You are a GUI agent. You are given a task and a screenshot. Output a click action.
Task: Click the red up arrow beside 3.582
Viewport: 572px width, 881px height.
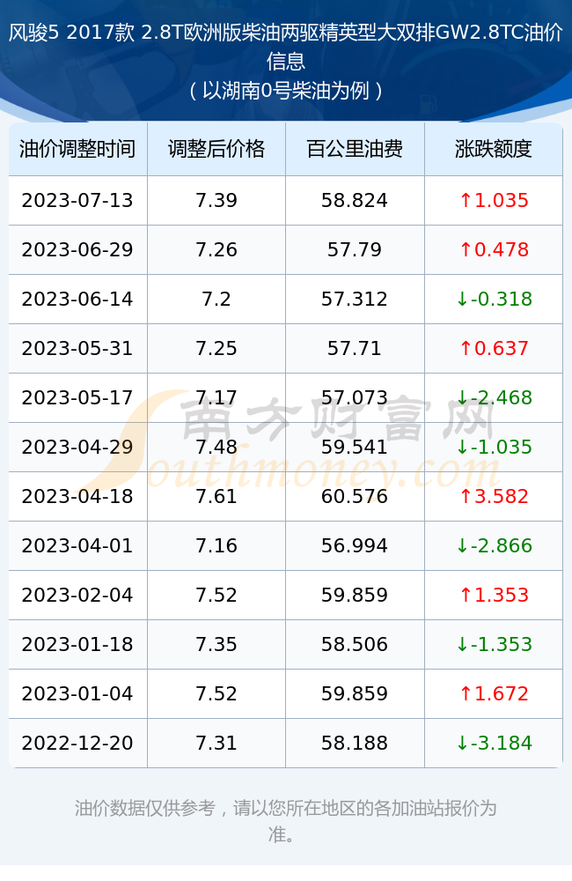[466, 496]
